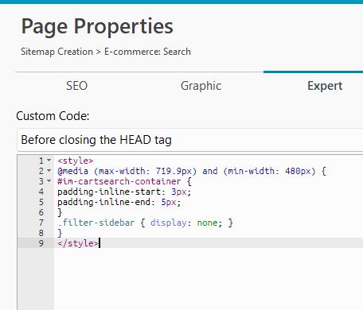The image size is (363, 310).
Task: Click the Sitemap Creation breadcrumb
Action: point(57,52)
